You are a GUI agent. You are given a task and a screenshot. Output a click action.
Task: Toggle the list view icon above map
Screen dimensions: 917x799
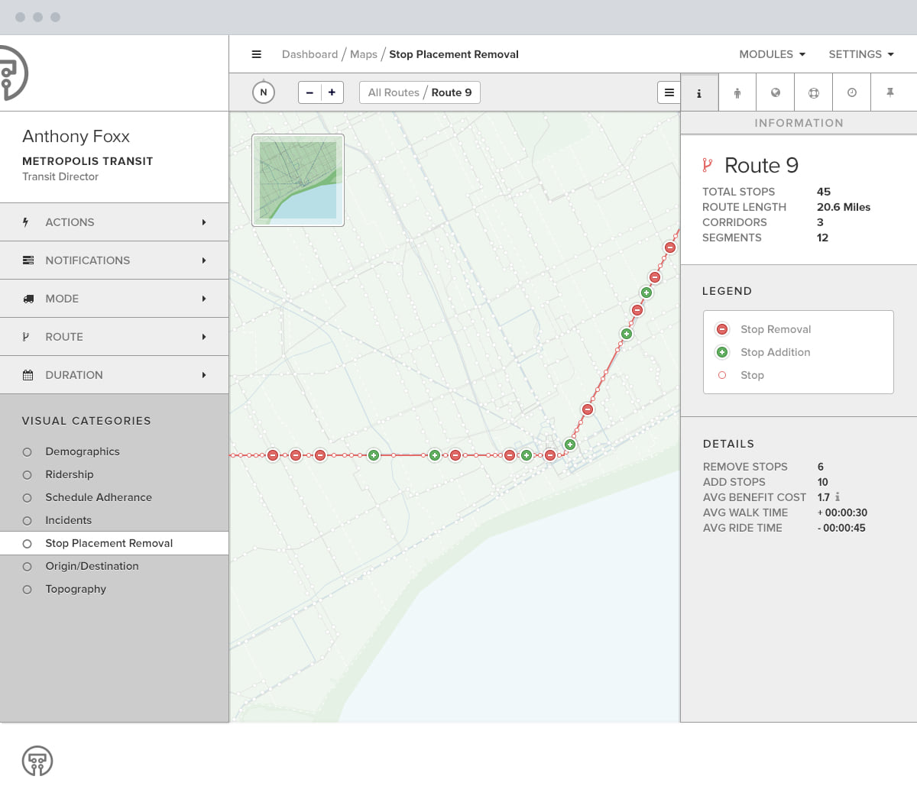tap(669, 92)
